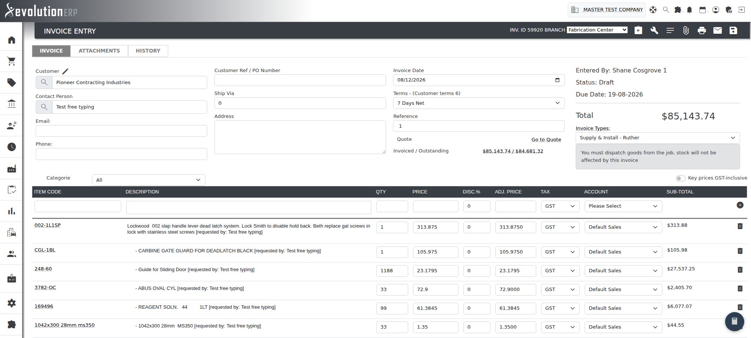Click the printer icon to print invoice

pos(701,30)
